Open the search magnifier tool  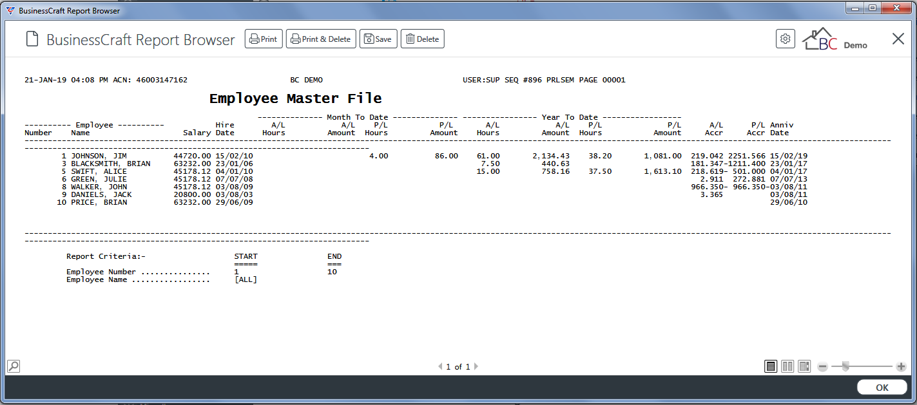coord(14,366)
